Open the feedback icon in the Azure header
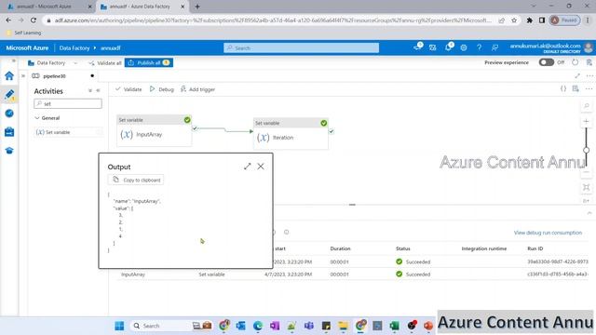 click(x=494, y=47)
